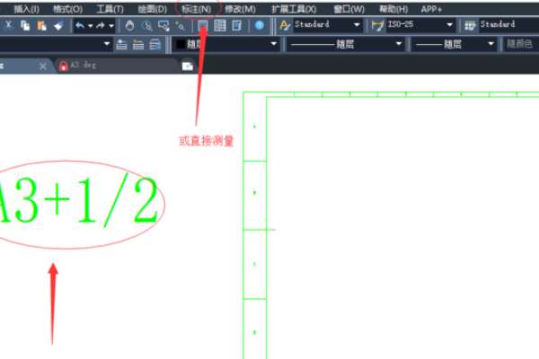Activate the Pan hand tool
The image size is (539, 359).
129,25
